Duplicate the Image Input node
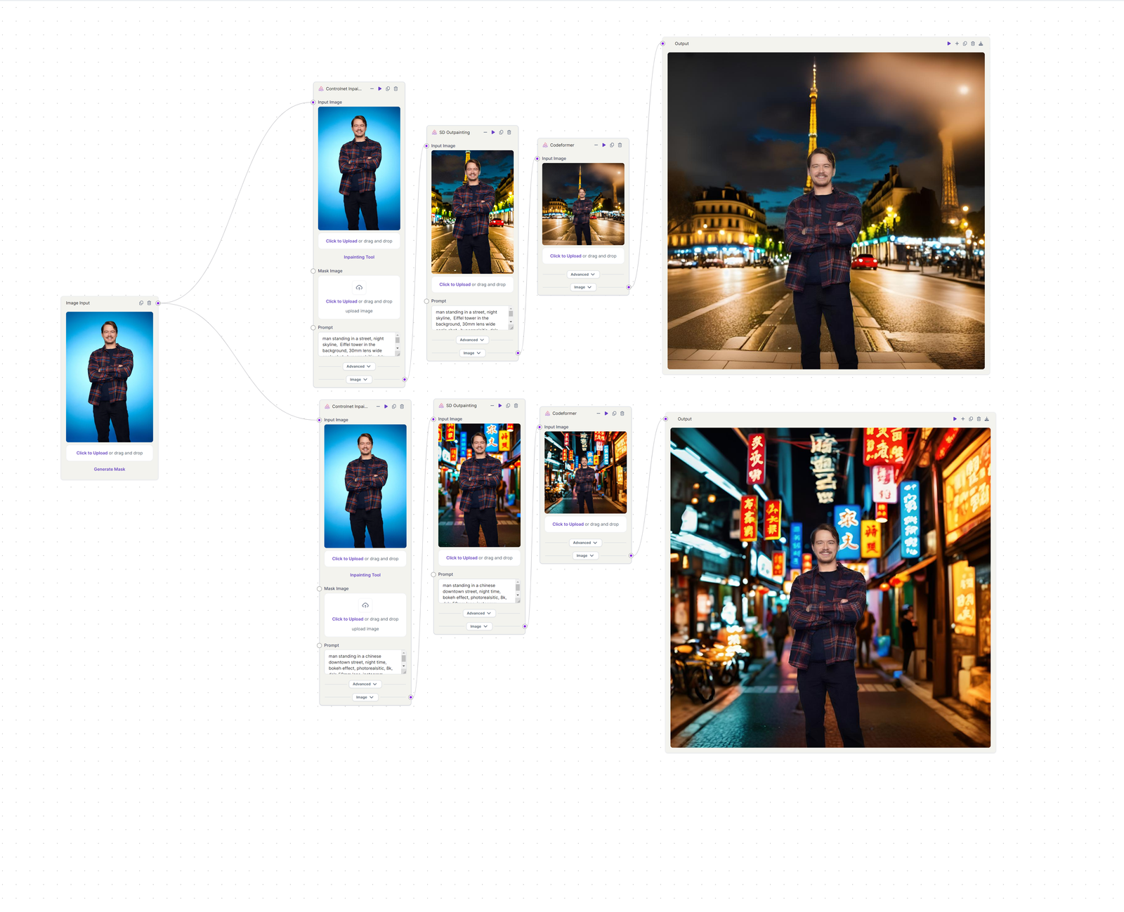 coord(140,303)
